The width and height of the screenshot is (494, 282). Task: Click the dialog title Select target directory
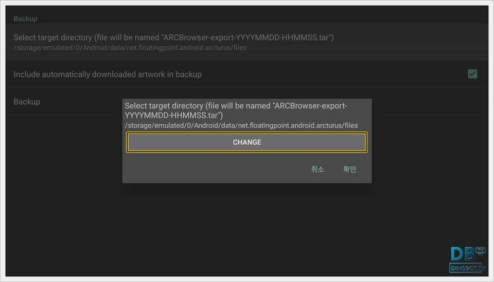click(x=236, y=110)
